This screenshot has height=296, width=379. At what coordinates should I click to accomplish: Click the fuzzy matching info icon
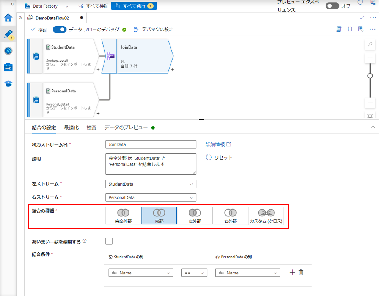(x=85, y=241)
